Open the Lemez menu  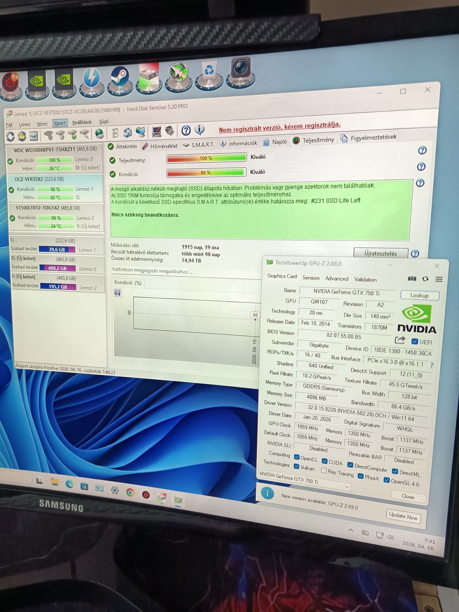point(25,124)
